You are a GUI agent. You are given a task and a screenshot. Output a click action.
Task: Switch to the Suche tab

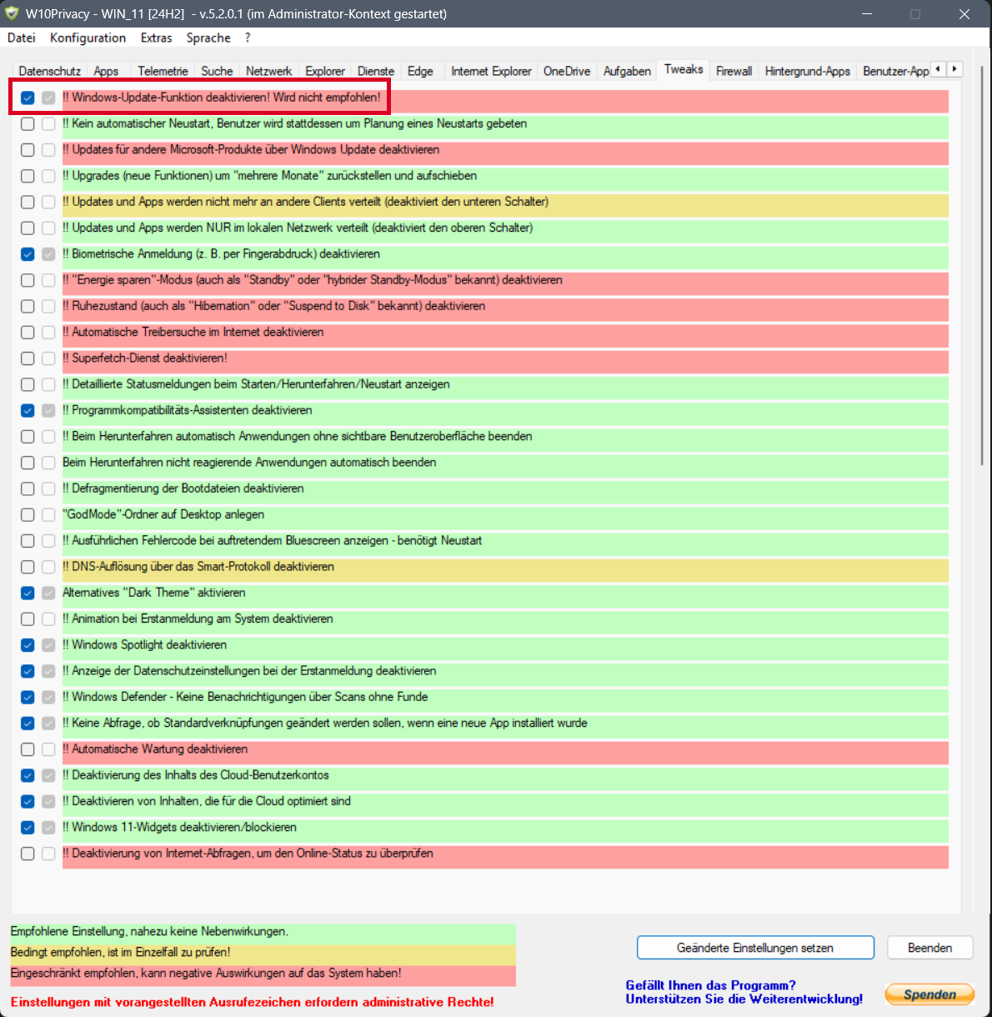coord(217,71)
